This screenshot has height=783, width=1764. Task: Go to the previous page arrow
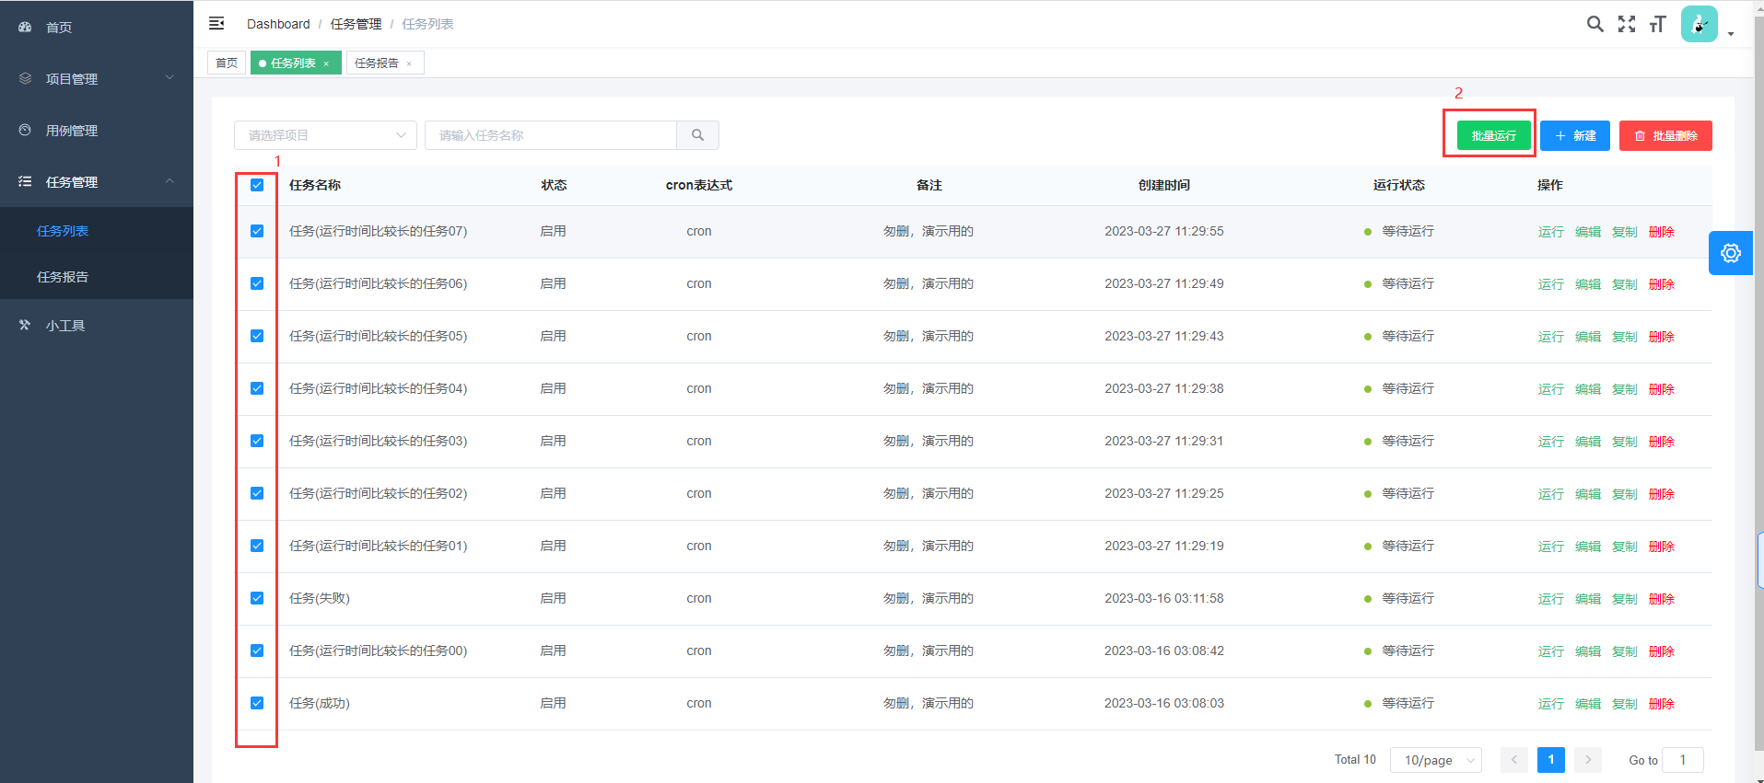[1514, 760]
